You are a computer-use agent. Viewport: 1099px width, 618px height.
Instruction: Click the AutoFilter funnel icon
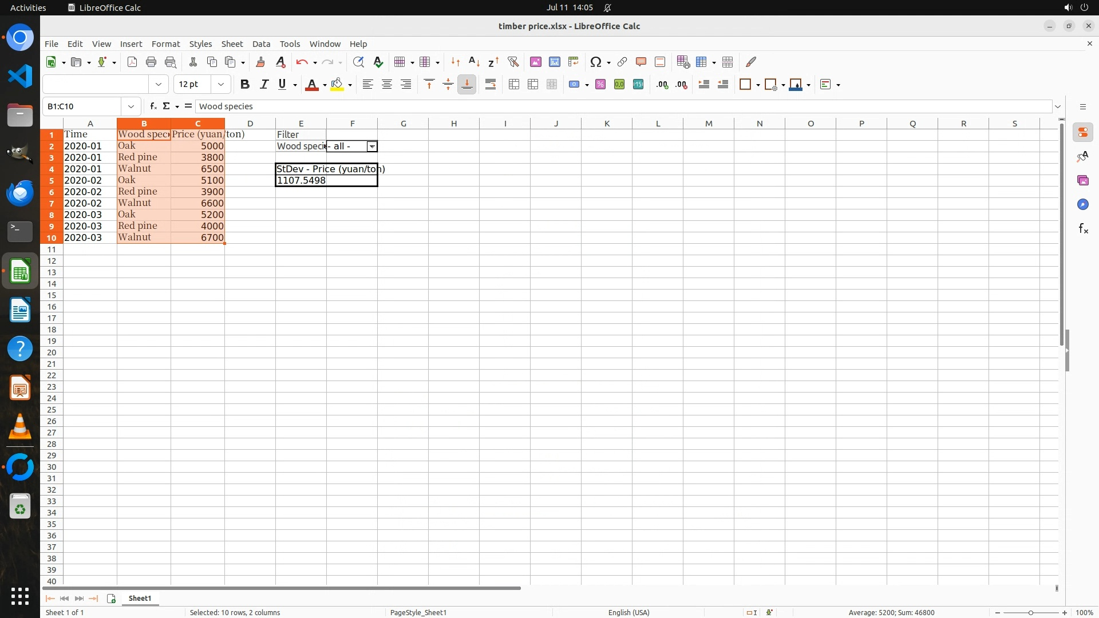[513, 62]
